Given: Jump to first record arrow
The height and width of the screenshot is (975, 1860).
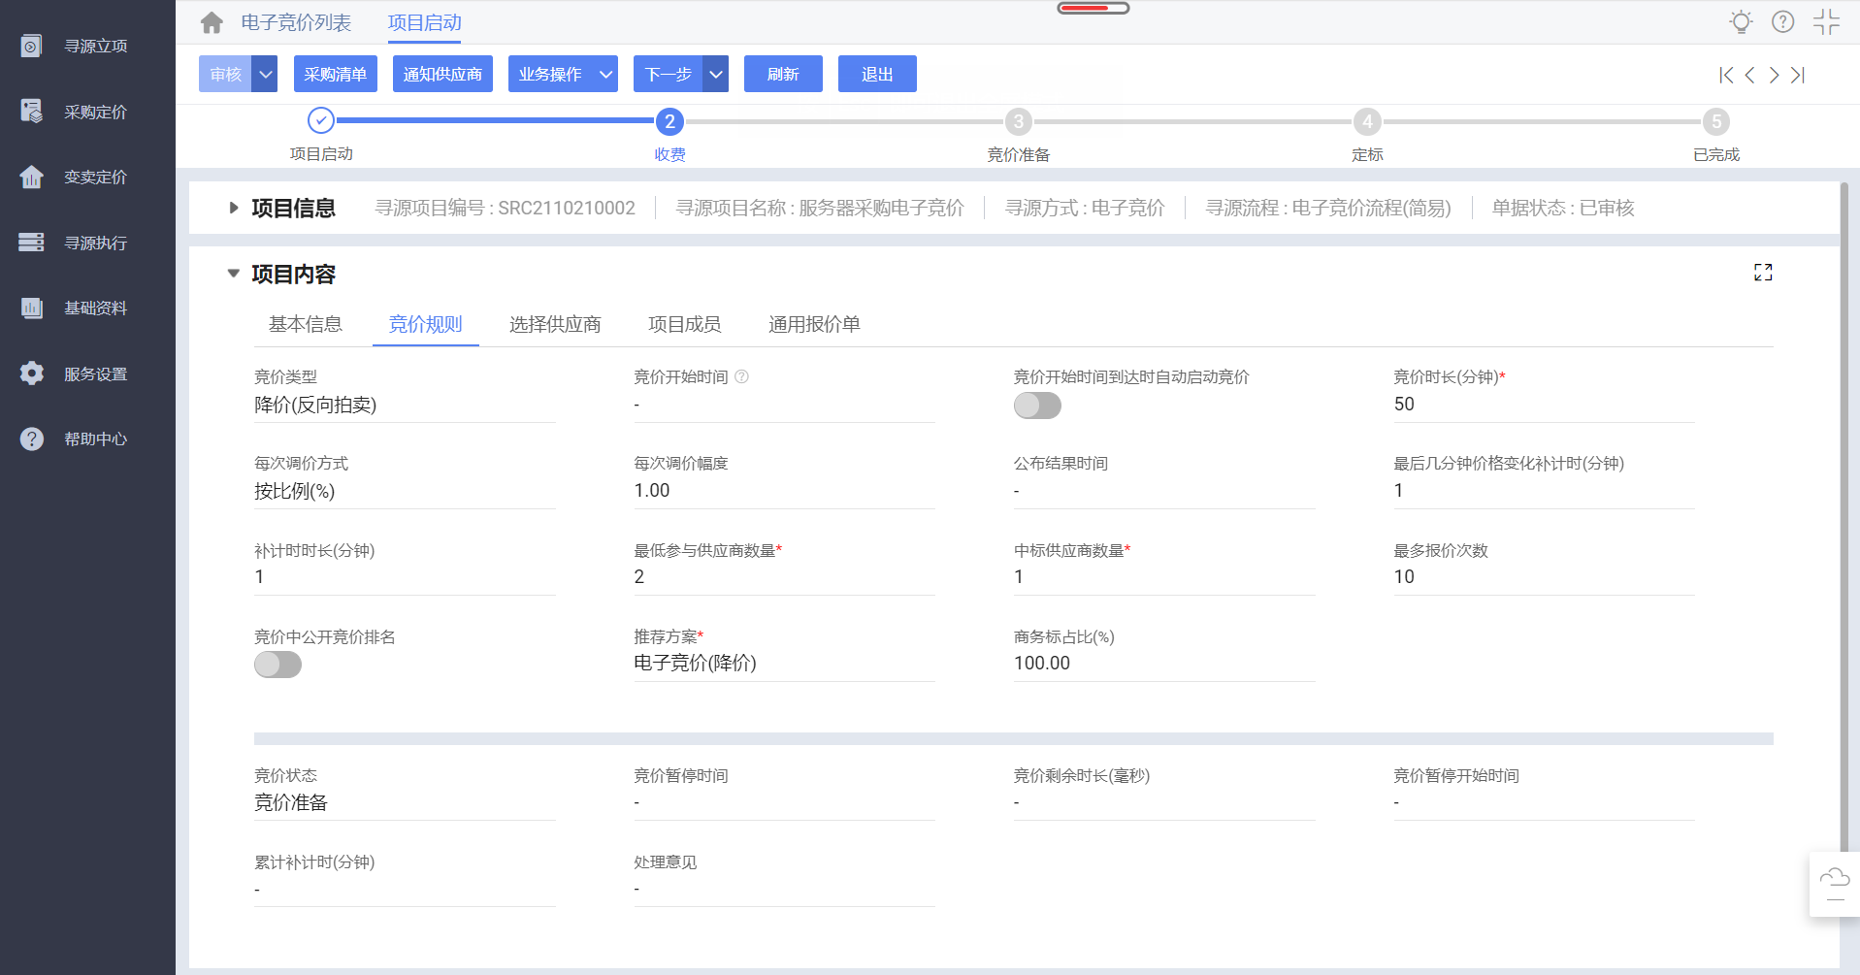Looking at the screenshot, I should pyautogui.click(x=1726, y=75).
